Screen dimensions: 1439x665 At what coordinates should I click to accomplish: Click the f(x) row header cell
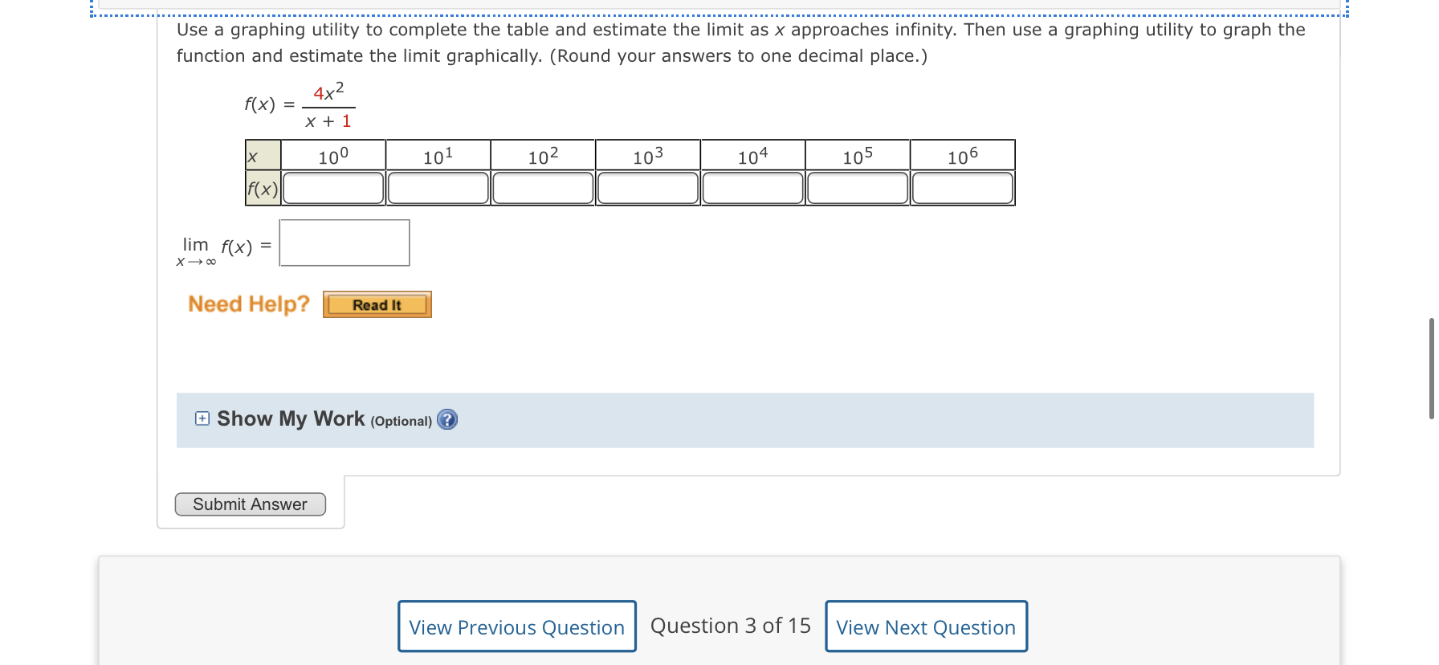pos(262,189)
